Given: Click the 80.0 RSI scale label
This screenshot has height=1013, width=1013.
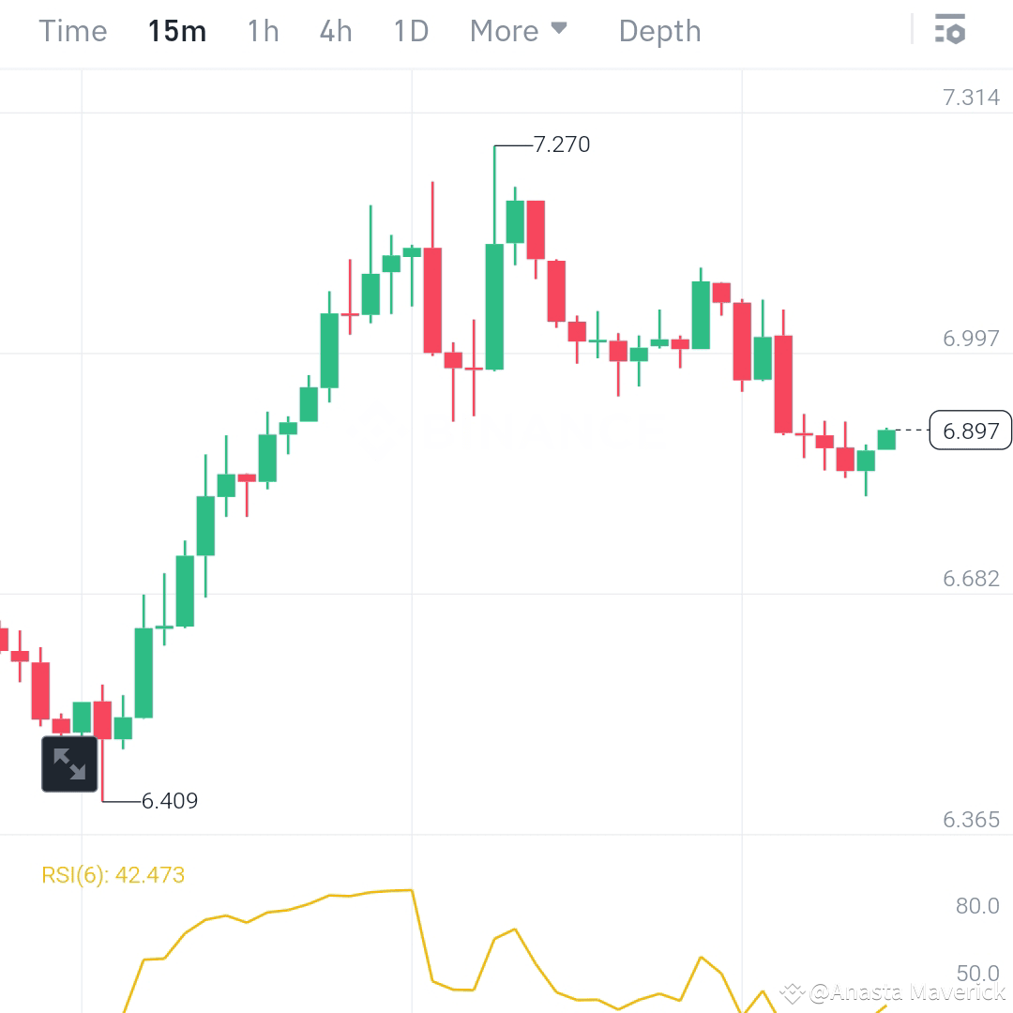Looking at the screenshot, I should click(977, 906).
